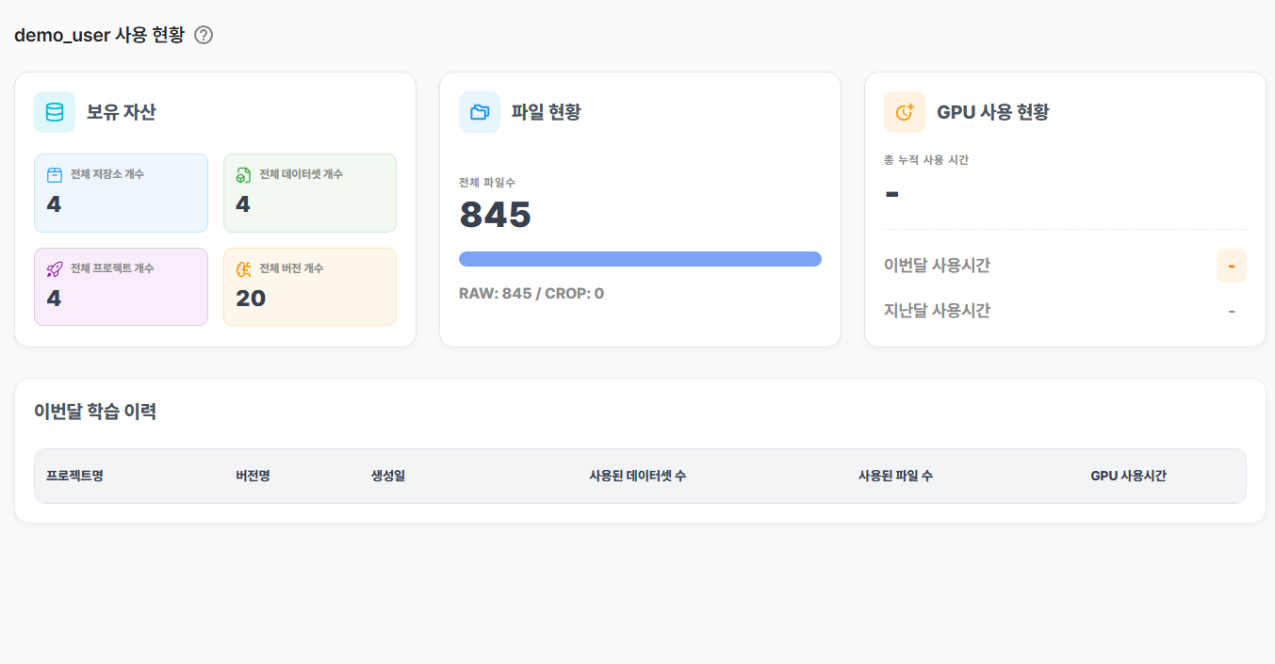Image resolution: width=1275 pixels, height=664 pixels.
Task: Click the version icon in 전체 버전 개수
Action: 243,268
